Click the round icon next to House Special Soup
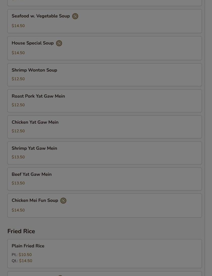This screenshot has height=276, width=212. 59,43
